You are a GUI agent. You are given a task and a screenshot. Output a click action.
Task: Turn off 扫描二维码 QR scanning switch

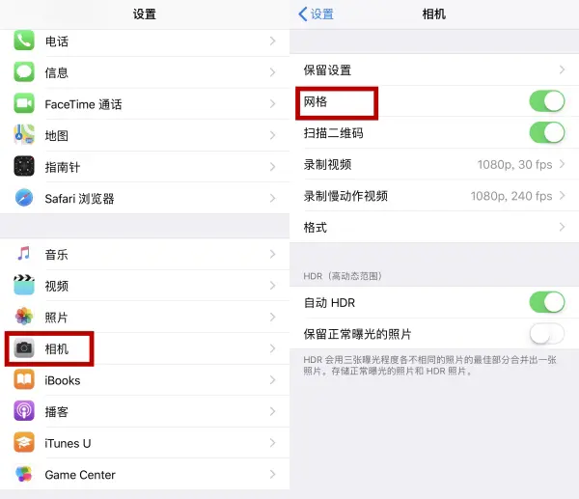tap(547, 132)
